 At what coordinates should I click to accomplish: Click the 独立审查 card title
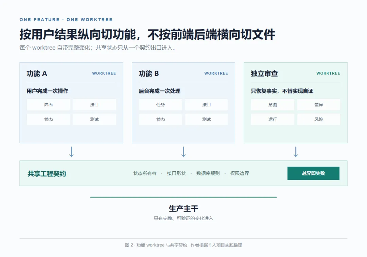tap(264, 73)
